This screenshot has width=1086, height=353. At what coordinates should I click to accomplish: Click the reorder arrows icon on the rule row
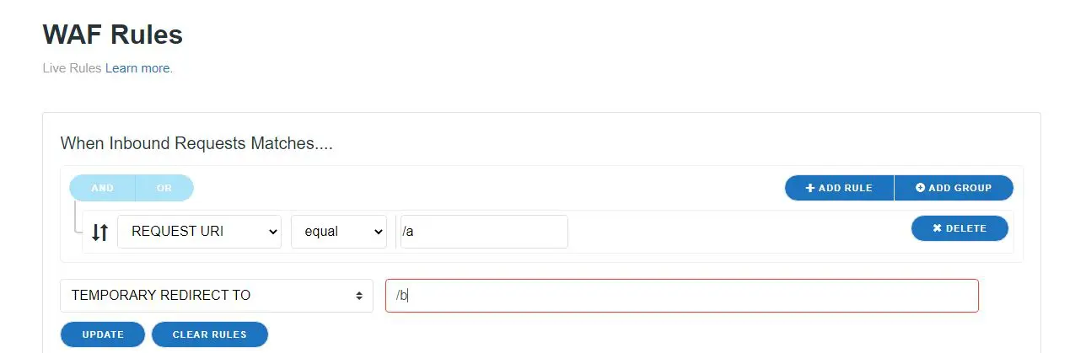pyautogui.click(x=99, y=233)
